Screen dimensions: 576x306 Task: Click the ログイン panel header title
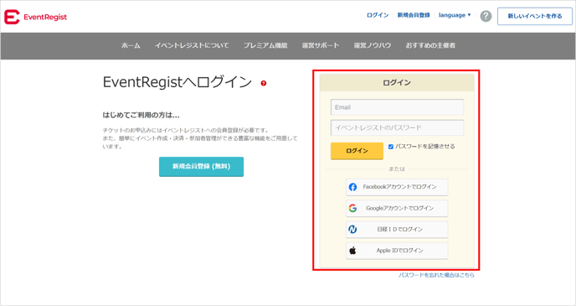click(x=397, y=83)
